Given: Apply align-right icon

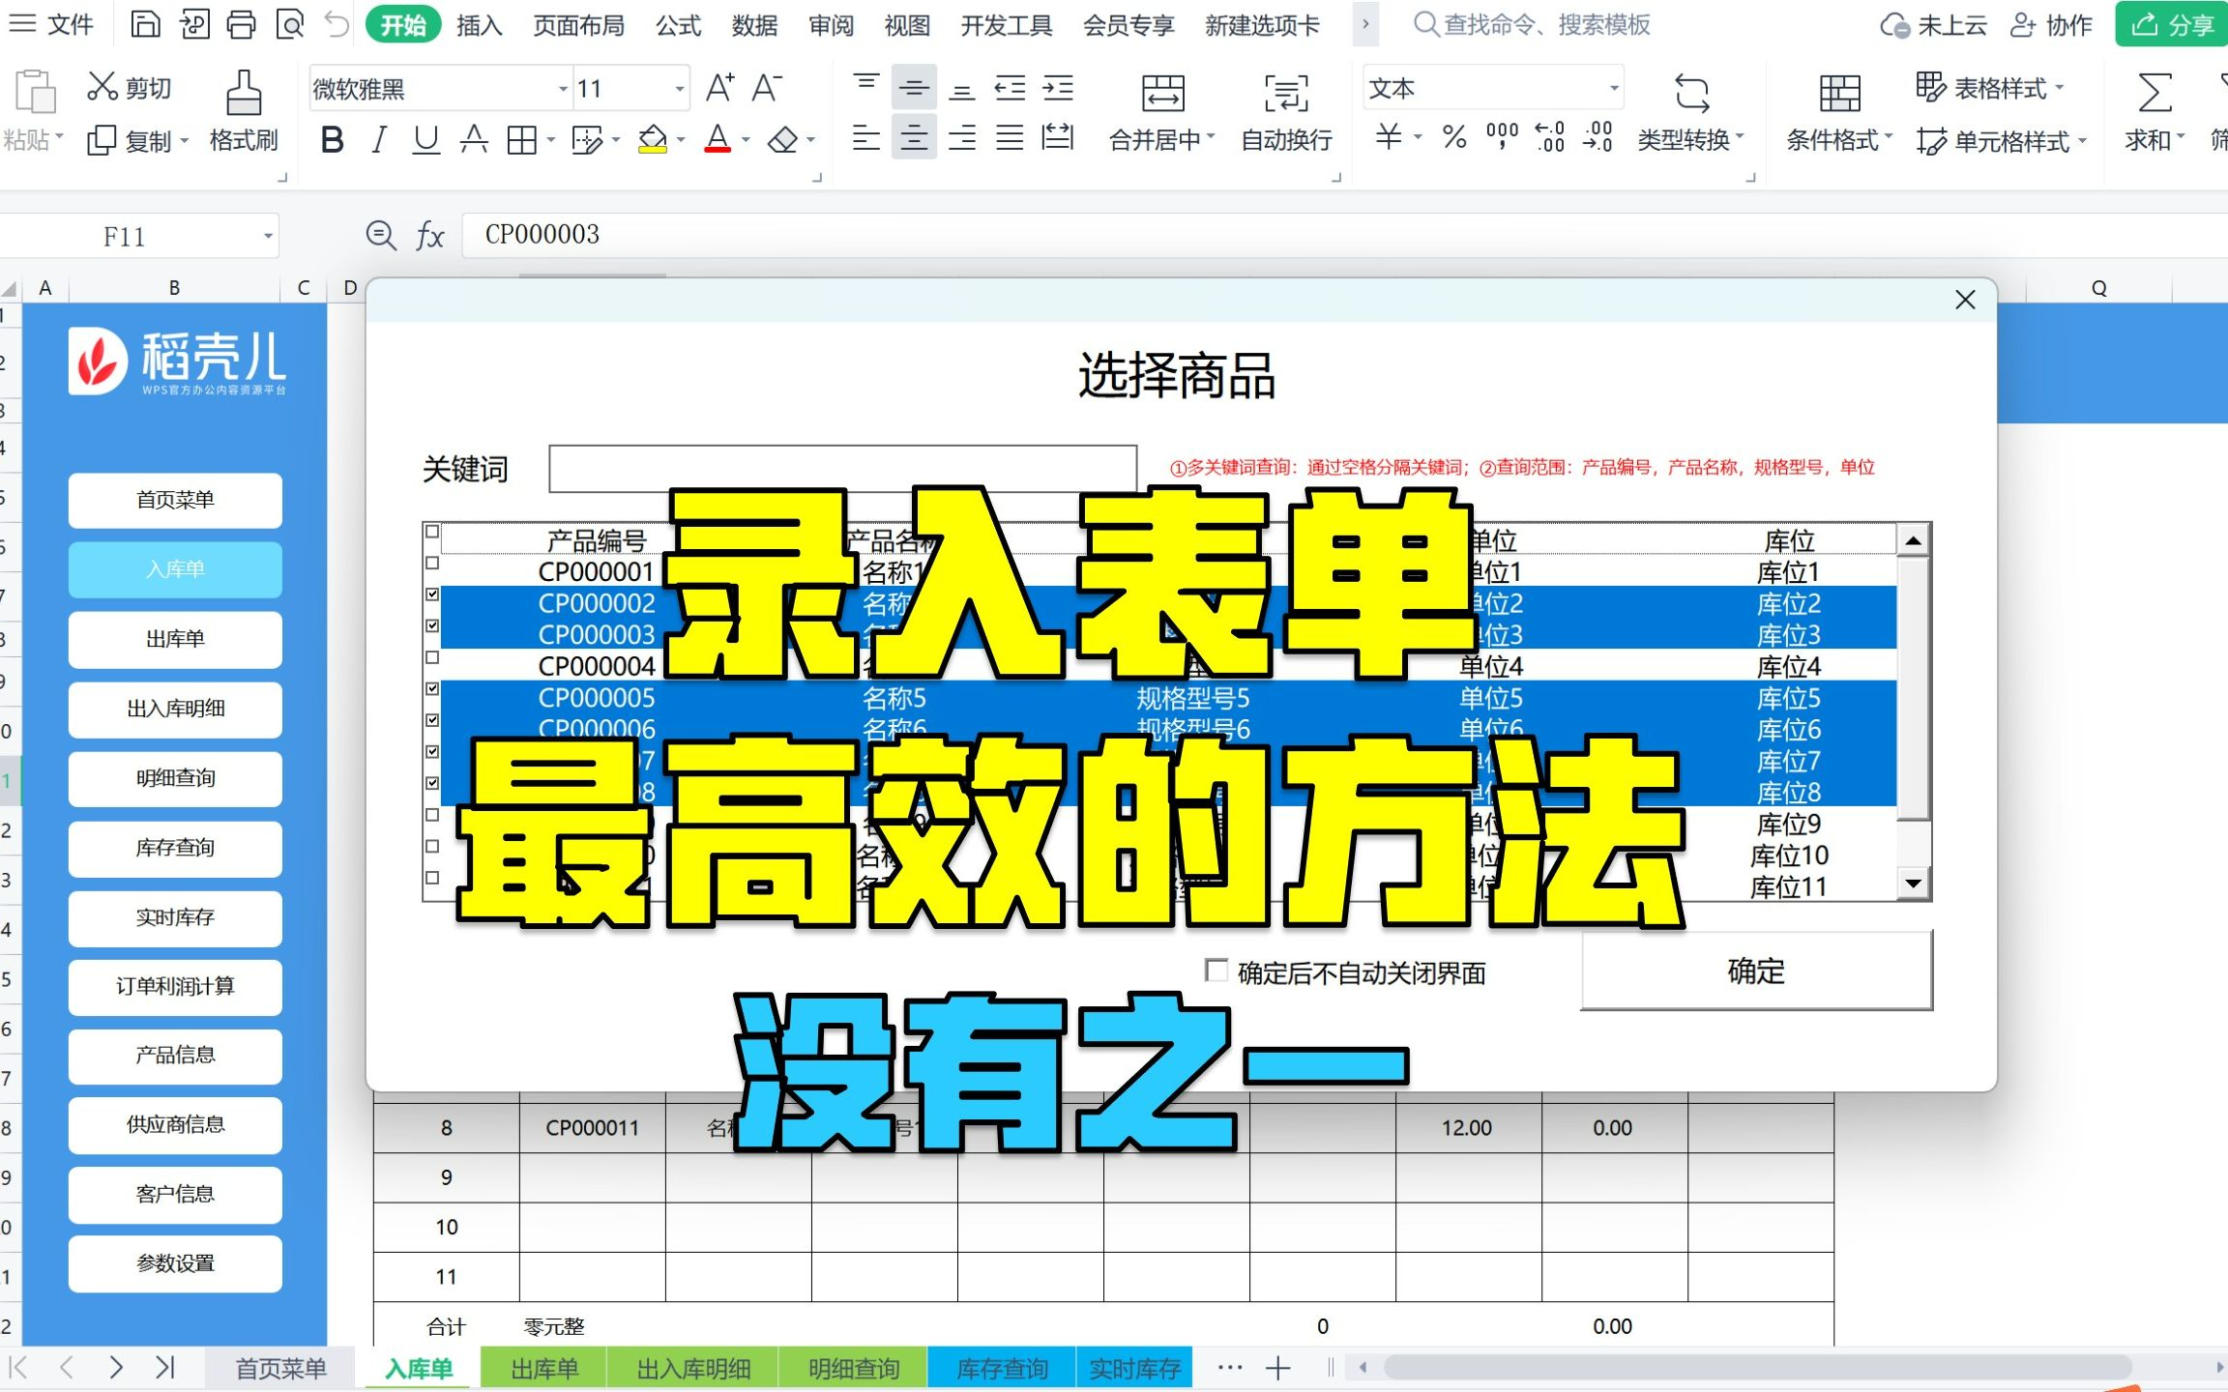Looking at the screenshot, I should point(961,139).
